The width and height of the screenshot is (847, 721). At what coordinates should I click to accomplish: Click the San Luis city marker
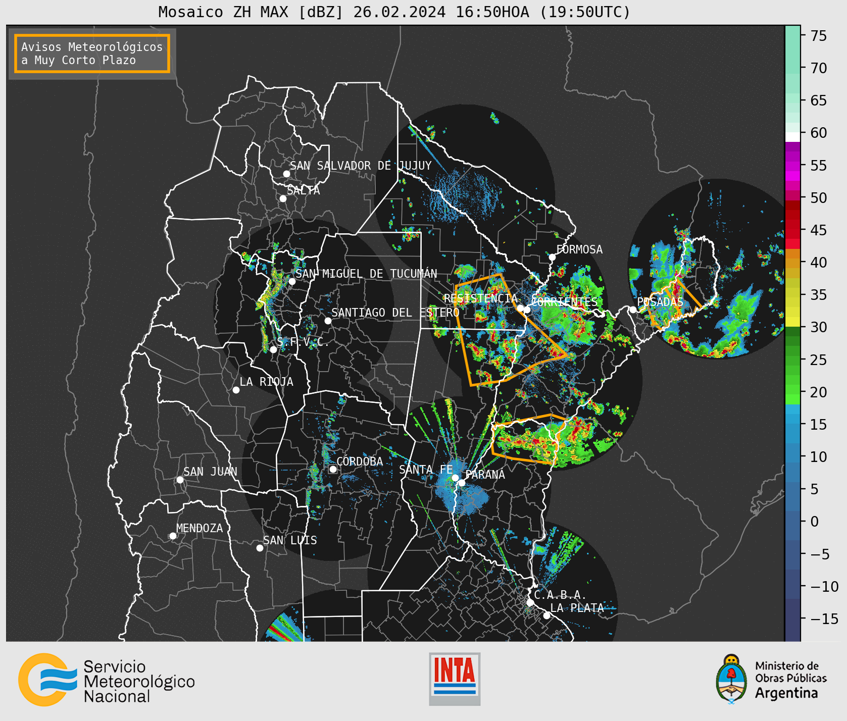[x=260, y=548]
